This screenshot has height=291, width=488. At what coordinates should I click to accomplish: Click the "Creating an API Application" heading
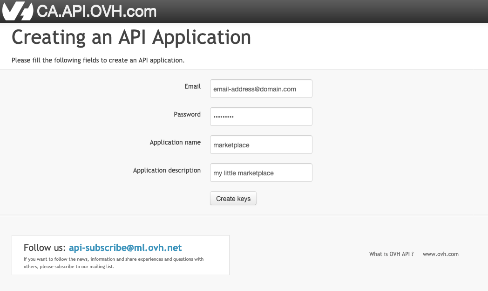click(x=131, y=37)
